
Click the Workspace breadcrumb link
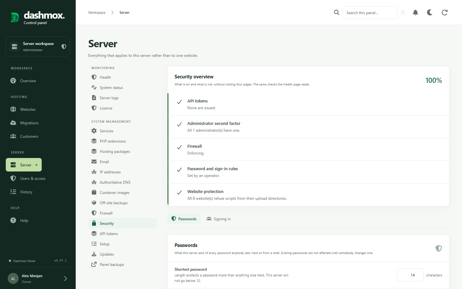coord(97,13)
